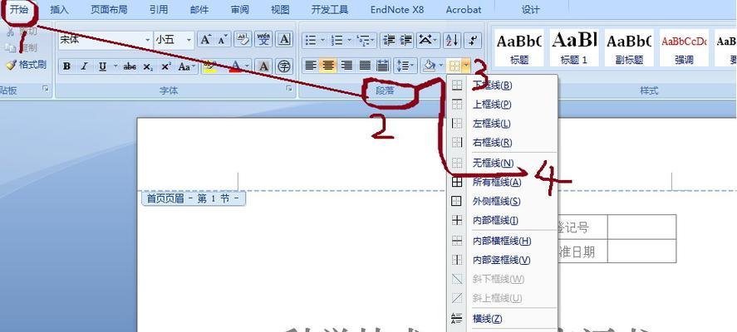The image size is (737, 332).
Task: Open the Underline style dropdown arrow
Action: (x=115, y=66)
